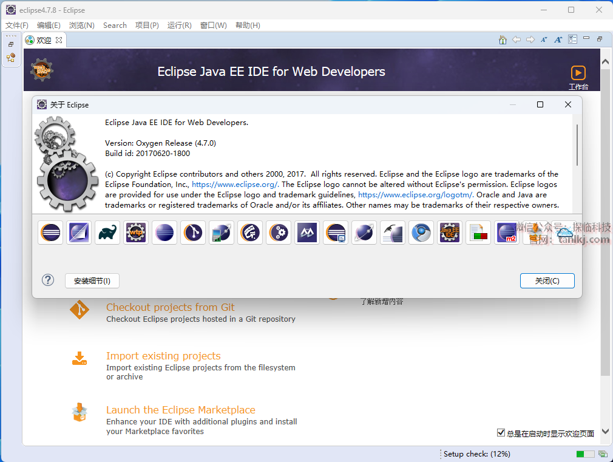
Task: Open the https://www.eclipse.org/ link
Action: (235, 184)
